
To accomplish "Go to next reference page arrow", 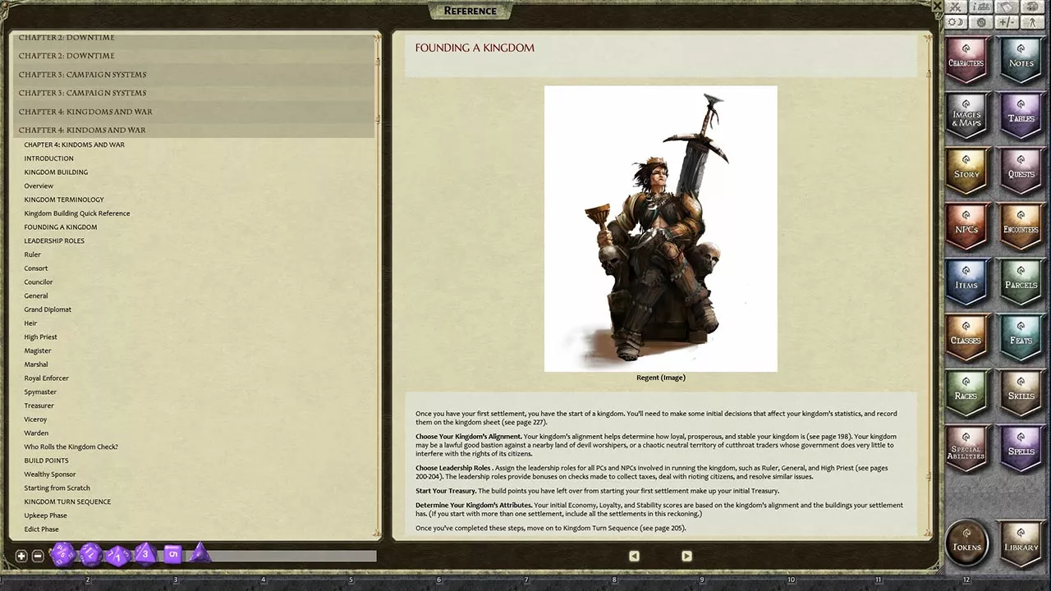I will (686, 556).
